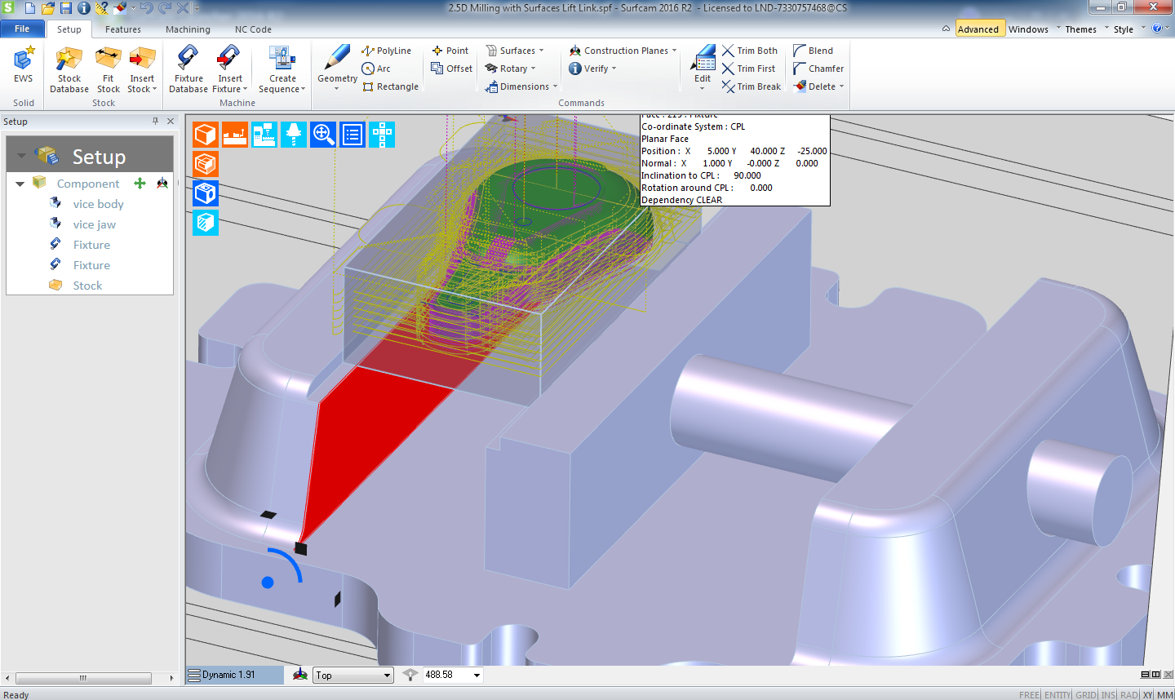Click the help question mark icon
Viewport: 1175px width, 700px height.
[1157, 29]
